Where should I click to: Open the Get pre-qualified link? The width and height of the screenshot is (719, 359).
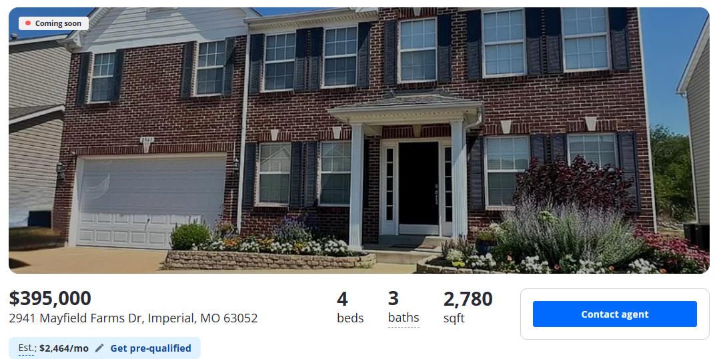click(x=151, y=348)
